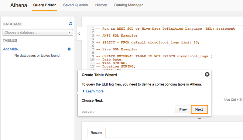Open the Catalog Manager tab
Screen dimensions: 243x140
[x=128, y=5]
